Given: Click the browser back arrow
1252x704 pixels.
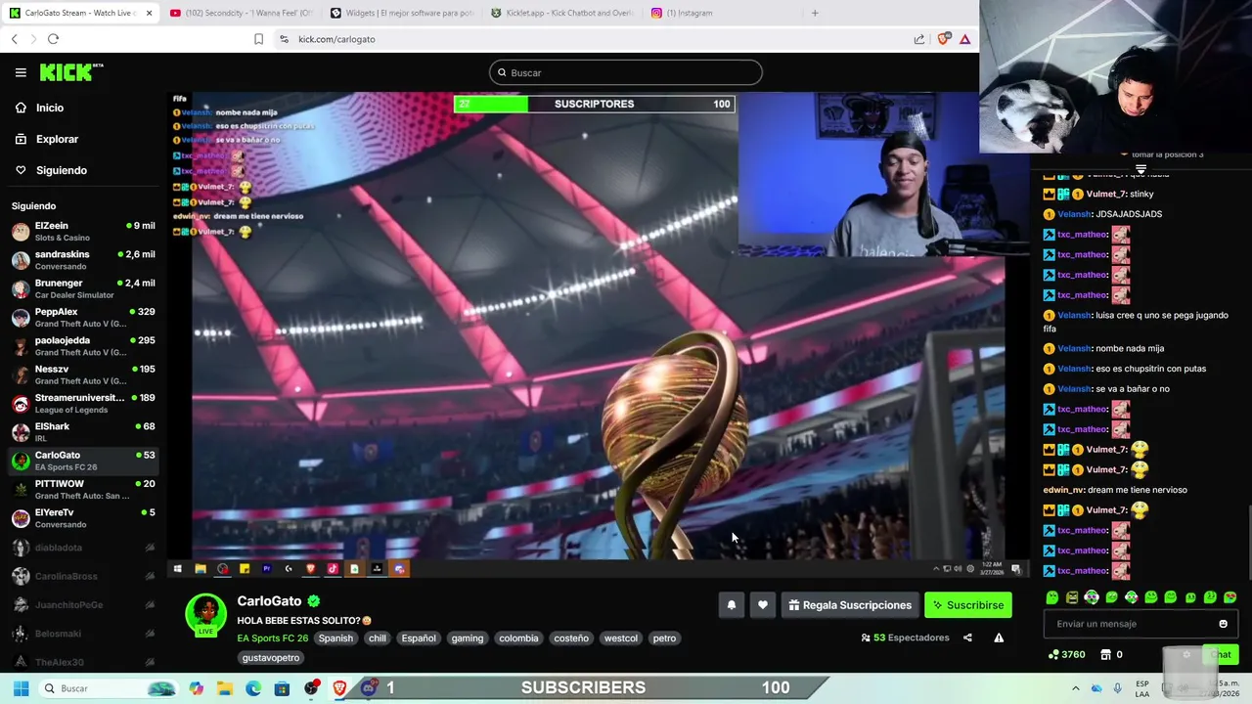Looking at the screenshot, I should [14, 39].
